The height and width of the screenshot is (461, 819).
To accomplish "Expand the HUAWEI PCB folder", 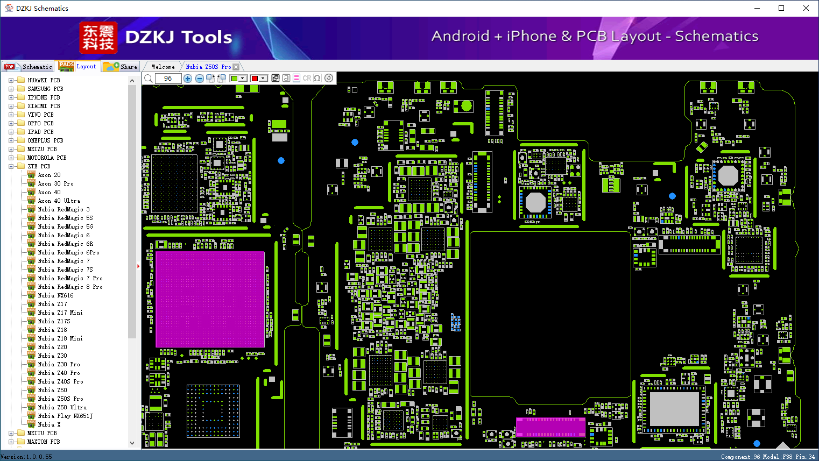I will point(11,80).
